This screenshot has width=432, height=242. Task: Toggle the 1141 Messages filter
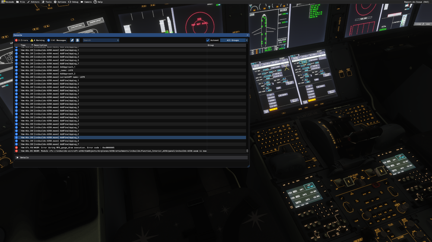pos(57,40)
